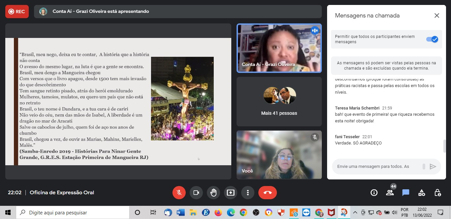This screenshot has height=219, width=451.
Task: Open host controls lock icon
Action: pos(437,193)
